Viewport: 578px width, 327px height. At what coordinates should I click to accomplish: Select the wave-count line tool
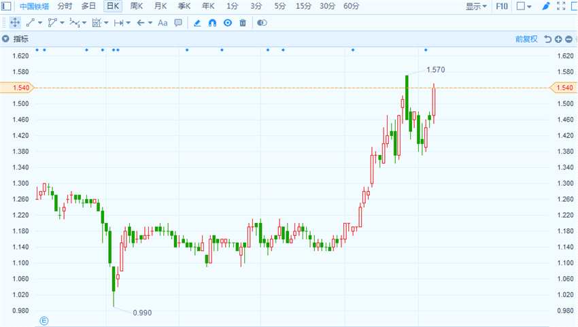[x=74, y=23]
